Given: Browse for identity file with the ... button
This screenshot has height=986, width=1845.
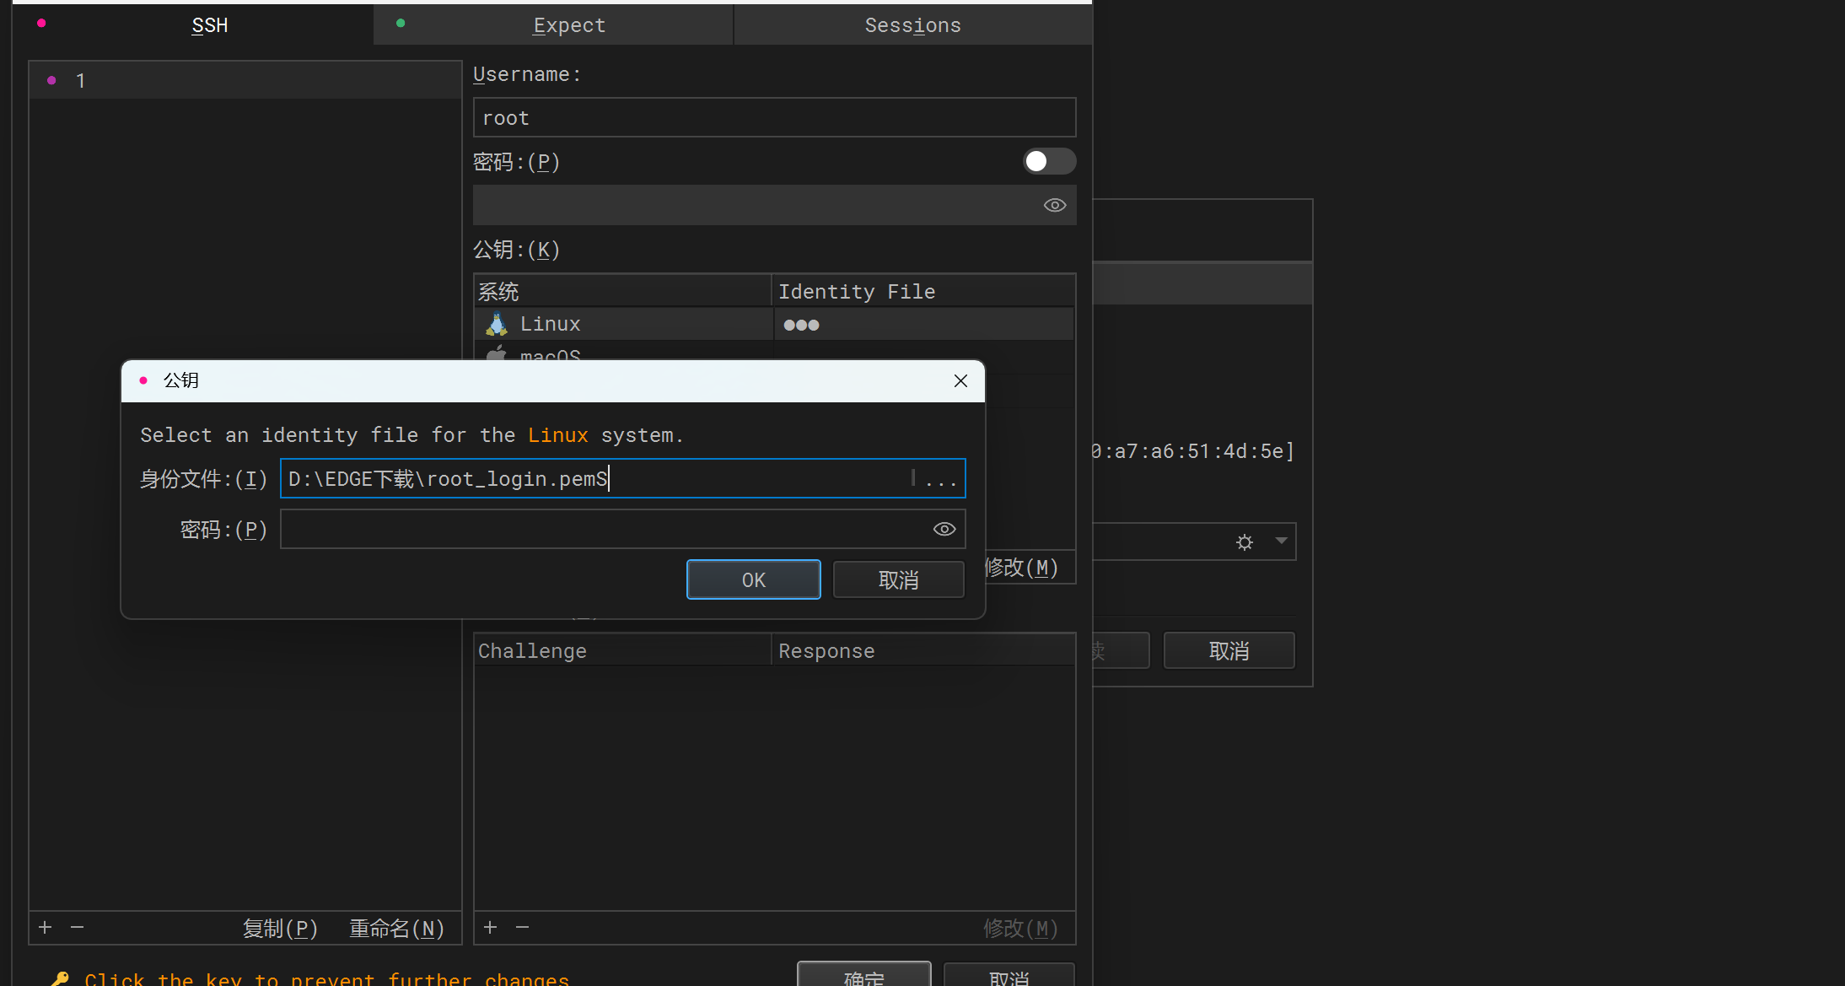Looking at the screenshot, I should pyautogui.click(x=941, y=480).
